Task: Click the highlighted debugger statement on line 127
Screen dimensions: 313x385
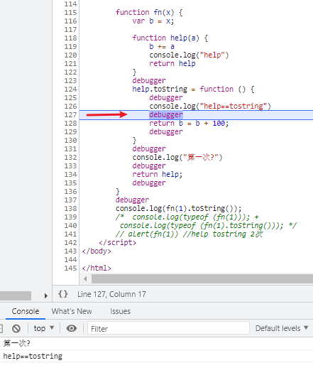Action: 166,114
